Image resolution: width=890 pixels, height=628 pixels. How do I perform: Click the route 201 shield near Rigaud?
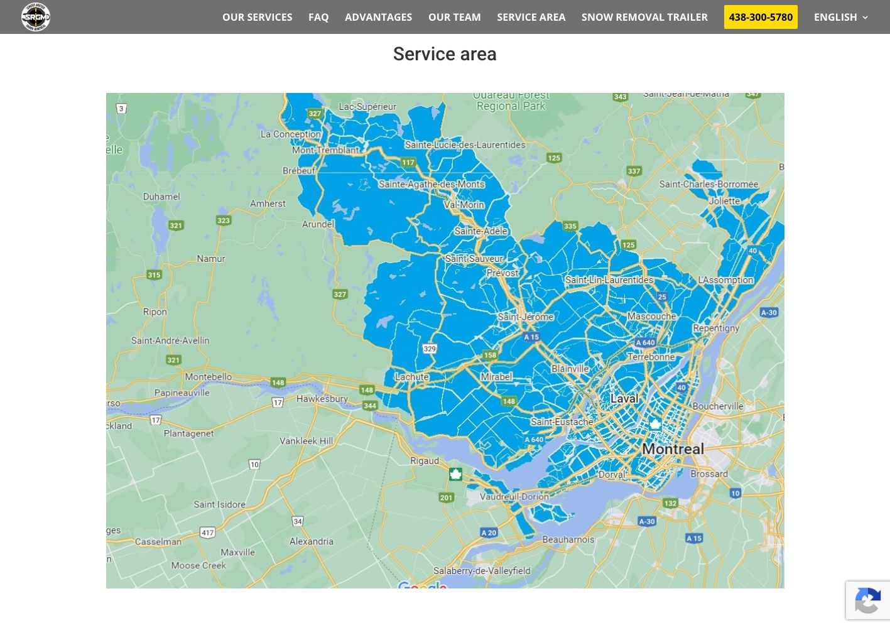446,497
